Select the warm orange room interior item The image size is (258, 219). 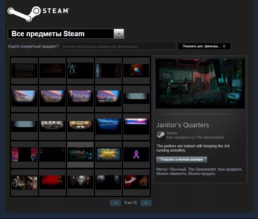pyautogui.click(x=80, y=127)
